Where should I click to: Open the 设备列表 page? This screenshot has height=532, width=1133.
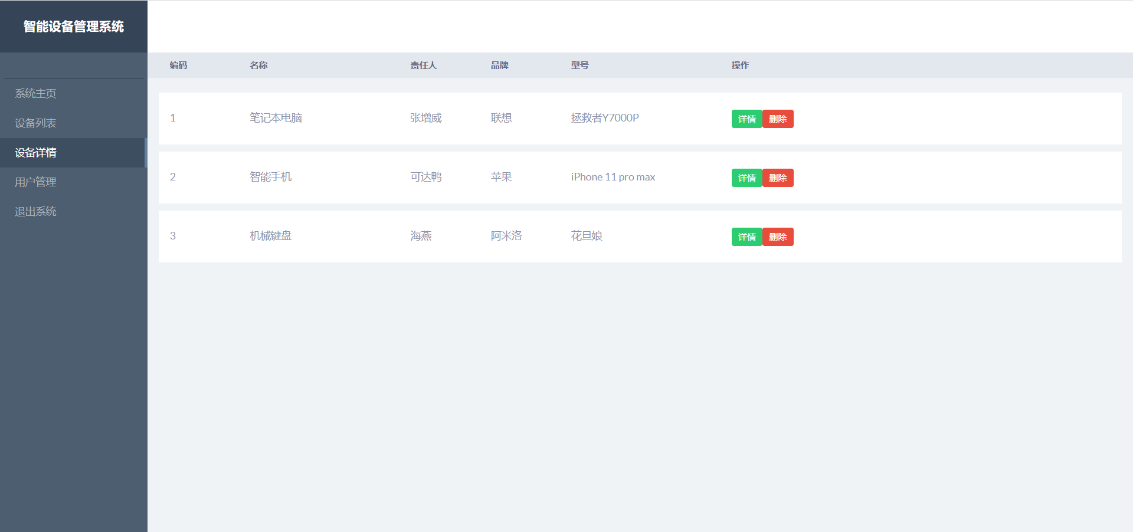point(35,123)
